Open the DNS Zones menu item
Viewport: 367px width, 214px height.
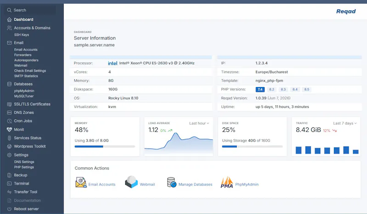[24, 112]
